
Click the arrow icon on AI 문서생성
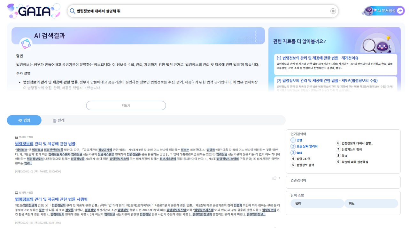tap(400, 11)
